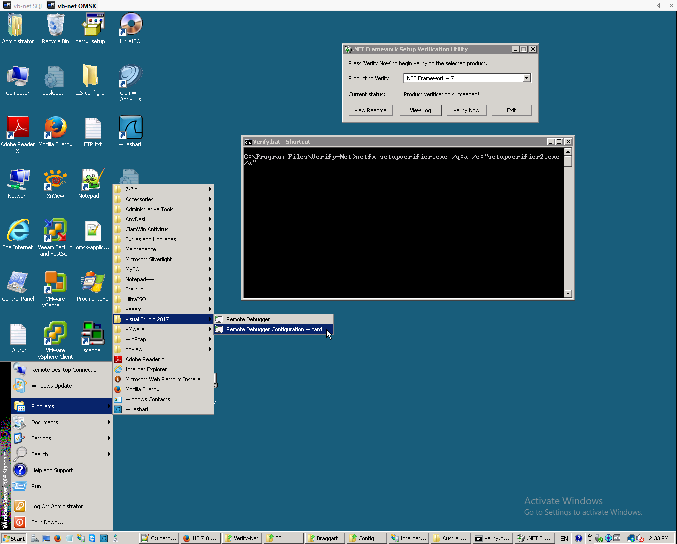The height and width of the screenshot is (544, 677).
Task: Select Veeam Backup and FastSCP icon
Action: click(55, 238)
